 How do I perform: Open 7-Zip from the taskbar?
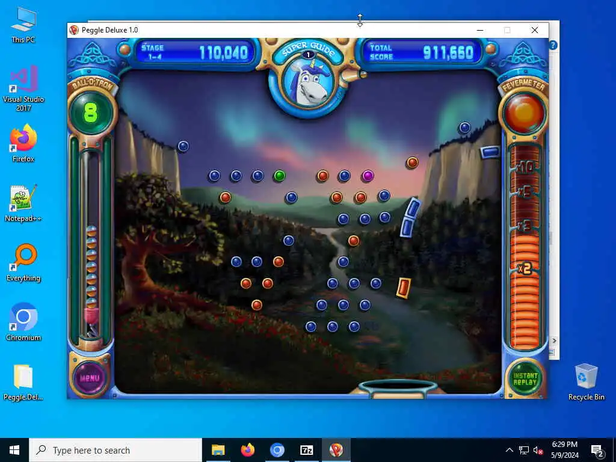tap(306, 450)
